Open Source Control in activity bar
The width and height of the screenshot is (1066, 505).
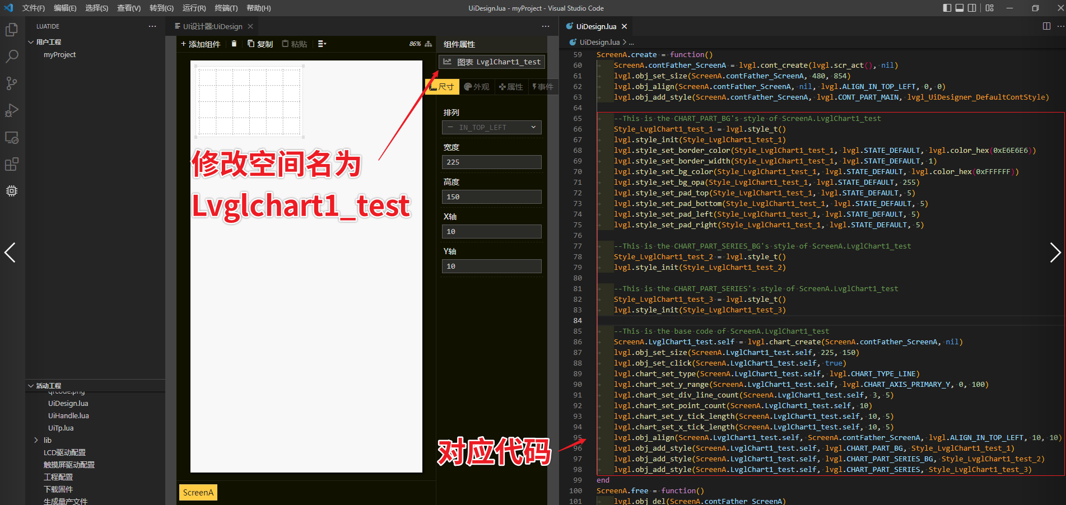point(12,83)
